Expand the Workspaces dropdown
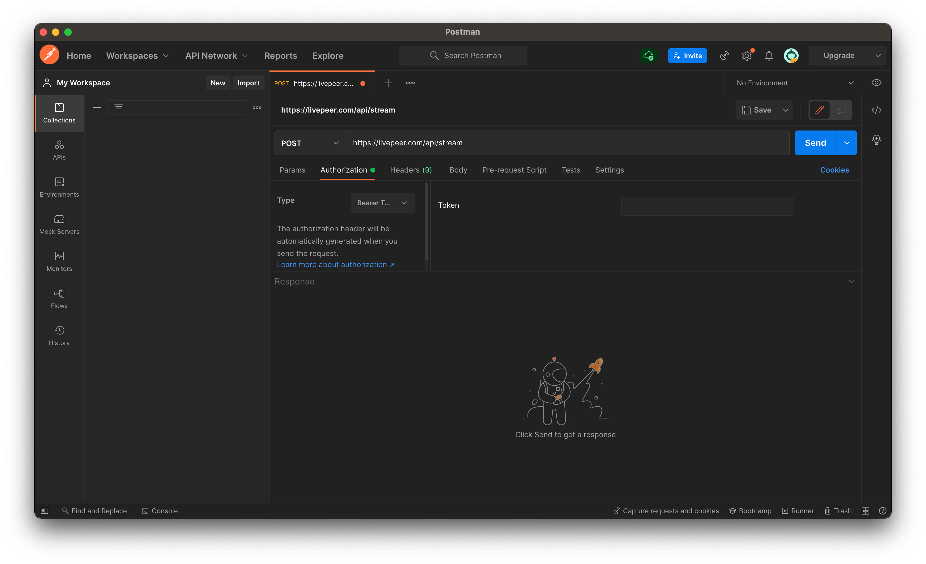 [137, 56]
